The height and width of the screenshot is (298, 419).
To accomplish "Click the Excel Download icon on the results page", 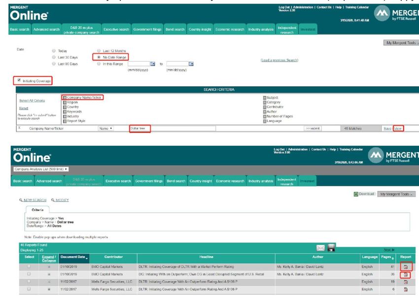I will (x=356, y=194).
